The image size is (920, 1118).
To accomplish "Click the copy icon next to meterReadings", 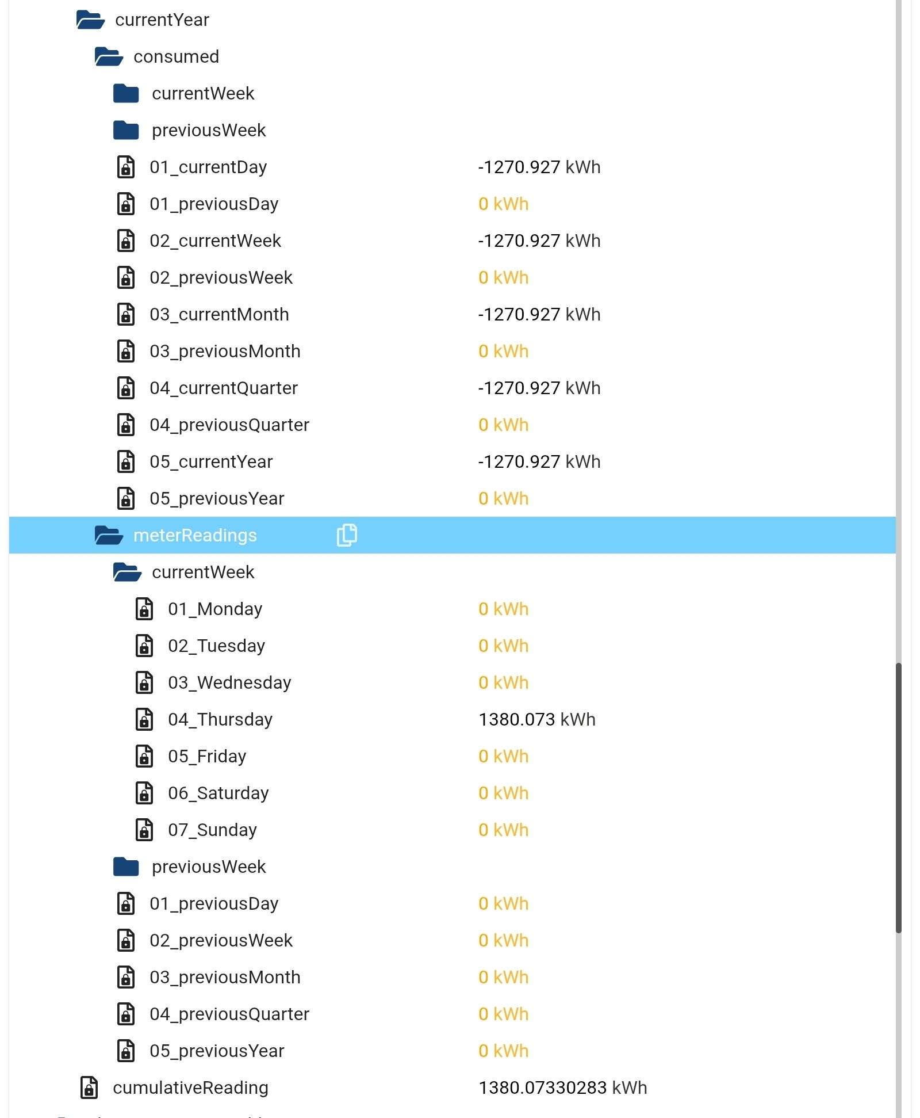I will (347, 535).
